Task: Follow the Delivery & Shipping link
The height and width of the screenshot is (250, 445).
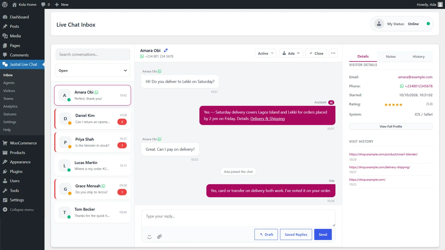Action: 268,119
